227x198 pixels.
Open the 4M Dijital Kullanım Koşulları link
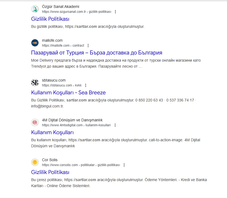pos(52,133)
